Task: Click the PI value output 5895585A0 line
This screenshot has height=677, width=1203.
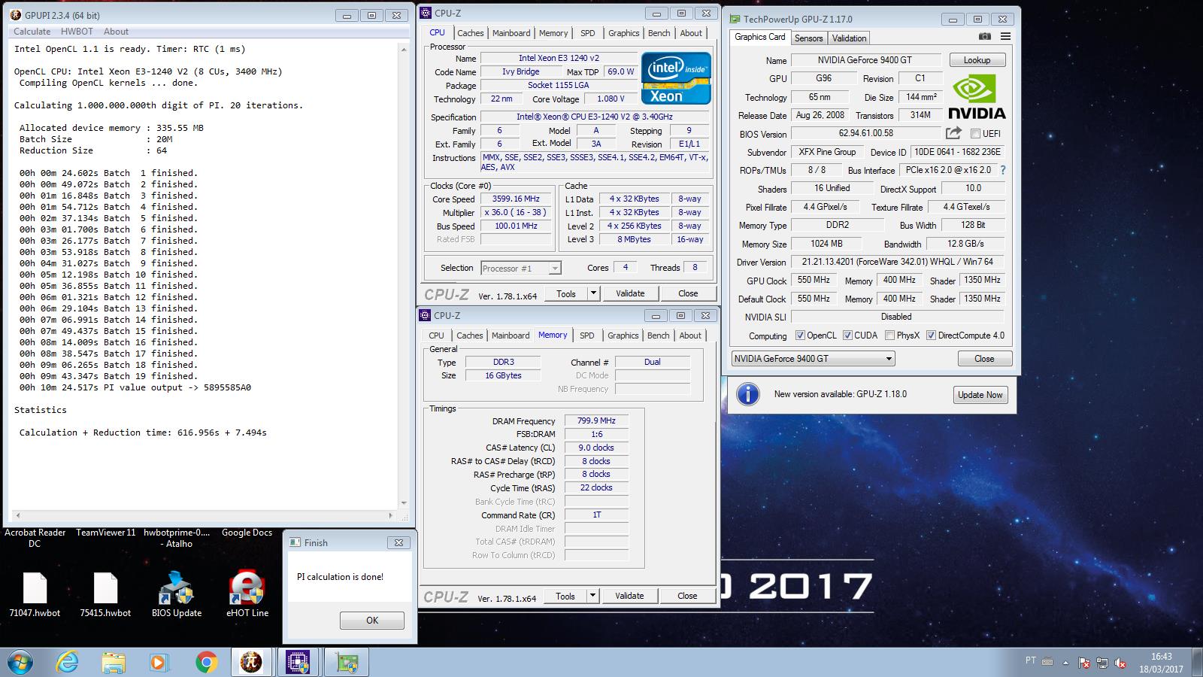Action: tap(135, 387)
